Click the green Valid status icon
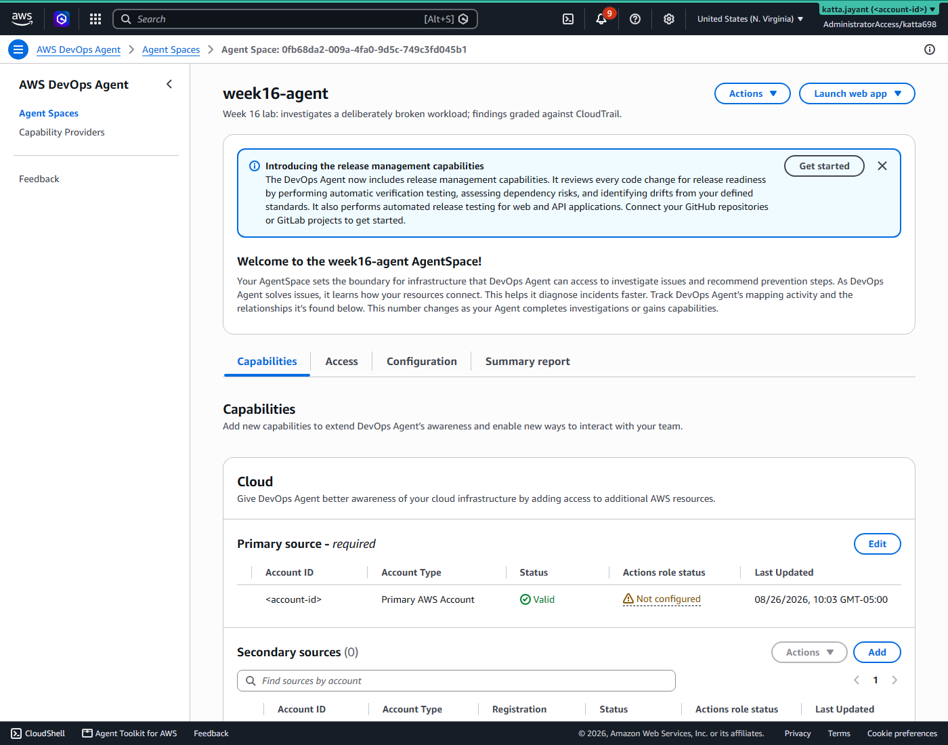The width and height of the screenshot is (948, 745). pyautogui.click(x=525, y=599)
